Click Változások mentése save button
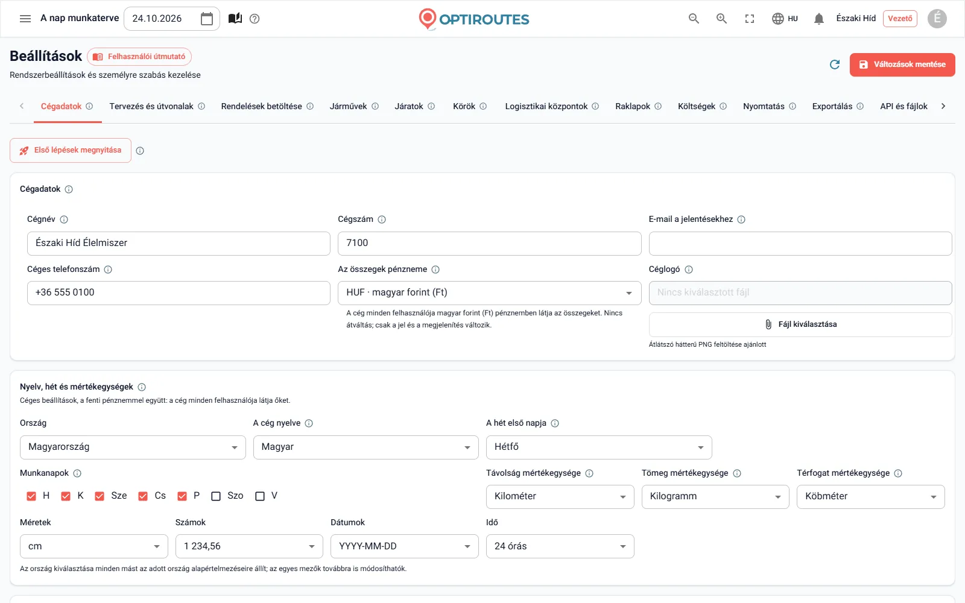This screenshot has width=965, height=603. (902, 65)
